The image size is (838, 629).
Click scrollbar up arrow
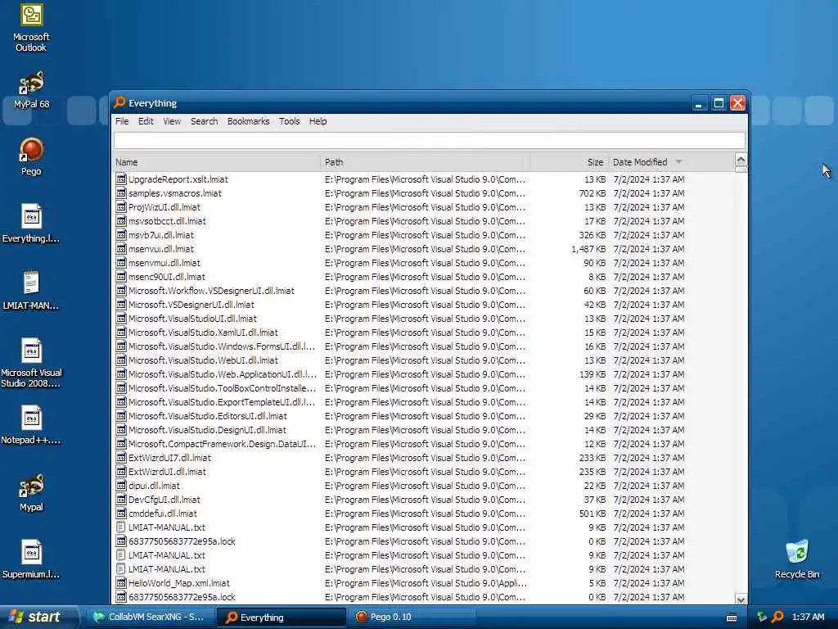(x=741, y=160)
